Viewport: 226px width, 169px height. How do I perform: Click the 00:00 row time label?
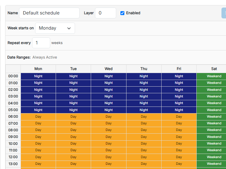13,76
